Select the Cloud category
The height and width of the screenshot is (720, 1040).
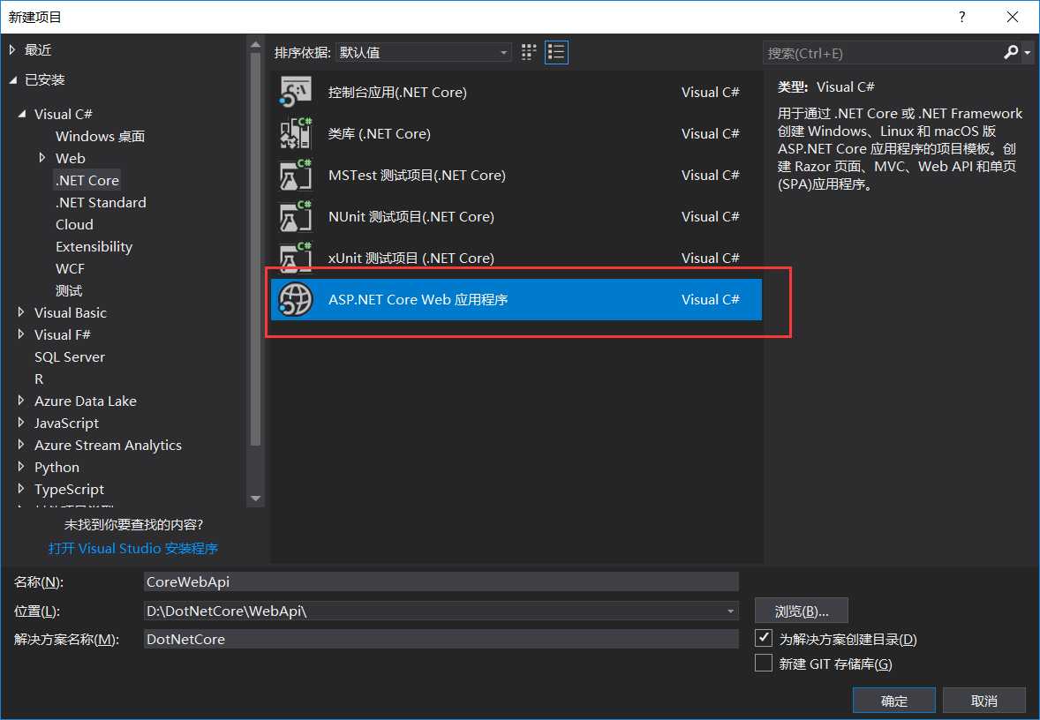[x=74, y=224]
